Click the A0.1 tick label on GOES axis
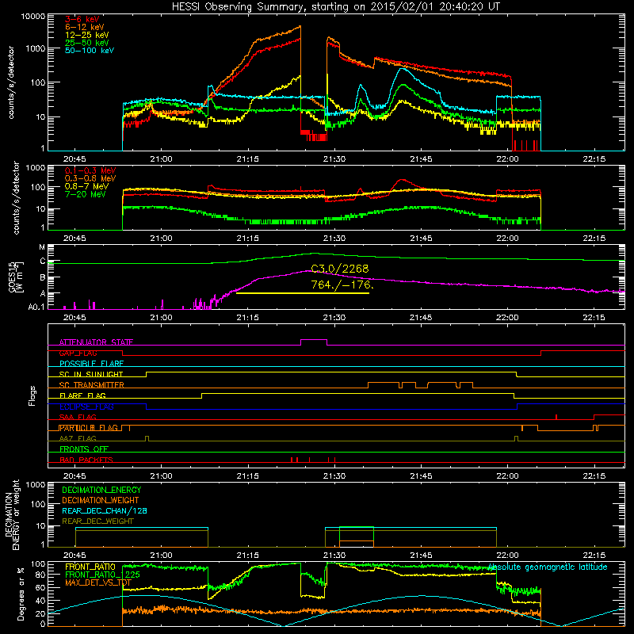This screenshot has height=634, width=634. pos(36,307)
